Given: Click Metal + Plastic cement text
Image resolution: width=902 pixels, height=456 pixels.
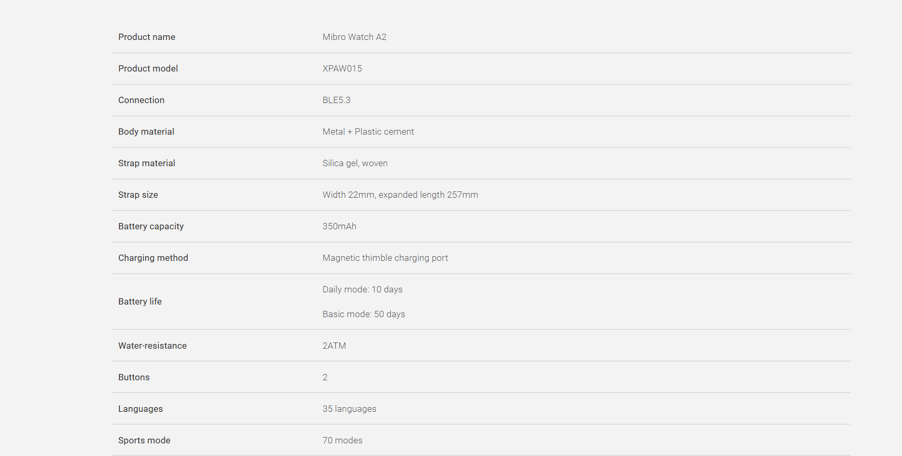Looking at the screenshot, I should (368, 131).
